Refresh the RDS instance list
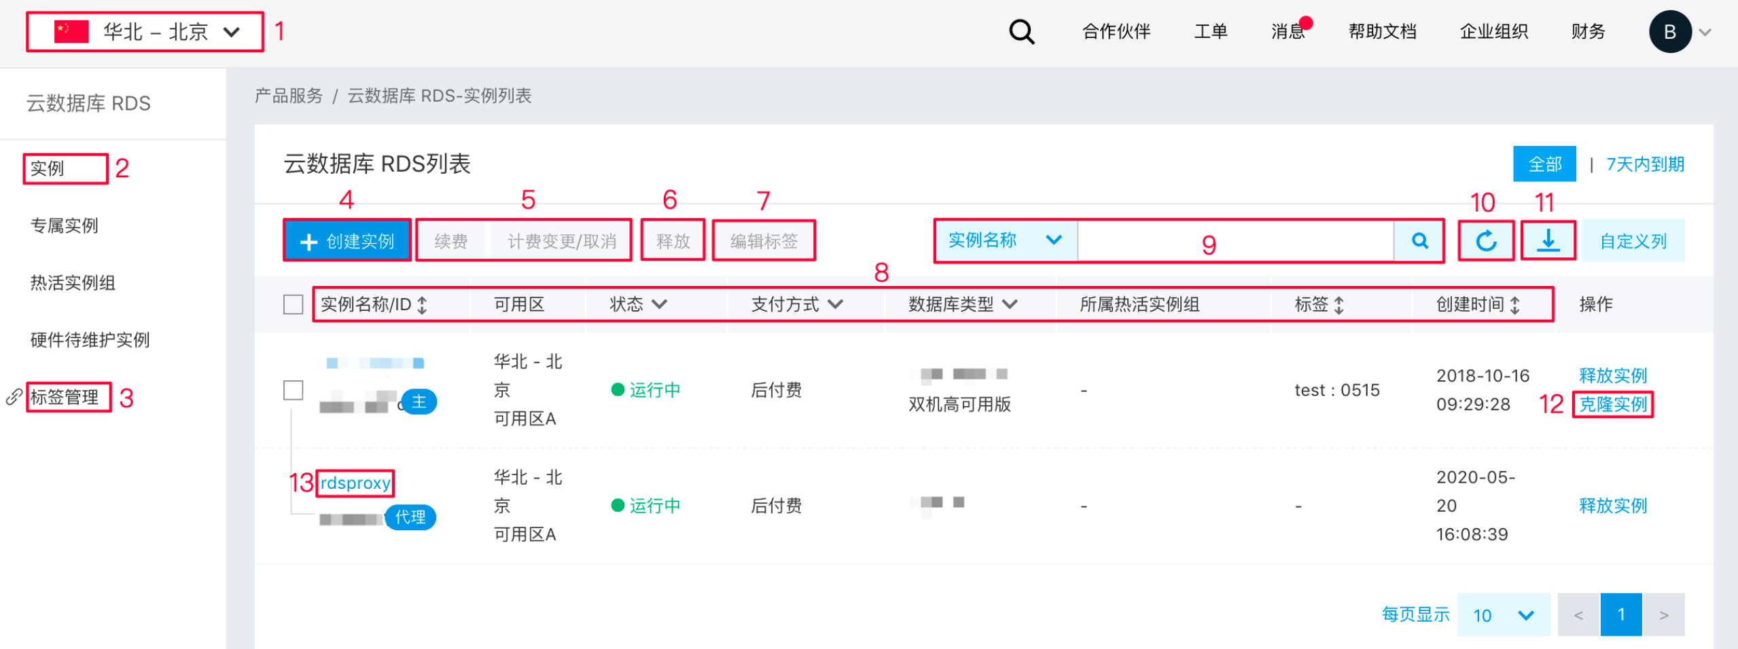1738x649 pixels. click(1486, 240)
